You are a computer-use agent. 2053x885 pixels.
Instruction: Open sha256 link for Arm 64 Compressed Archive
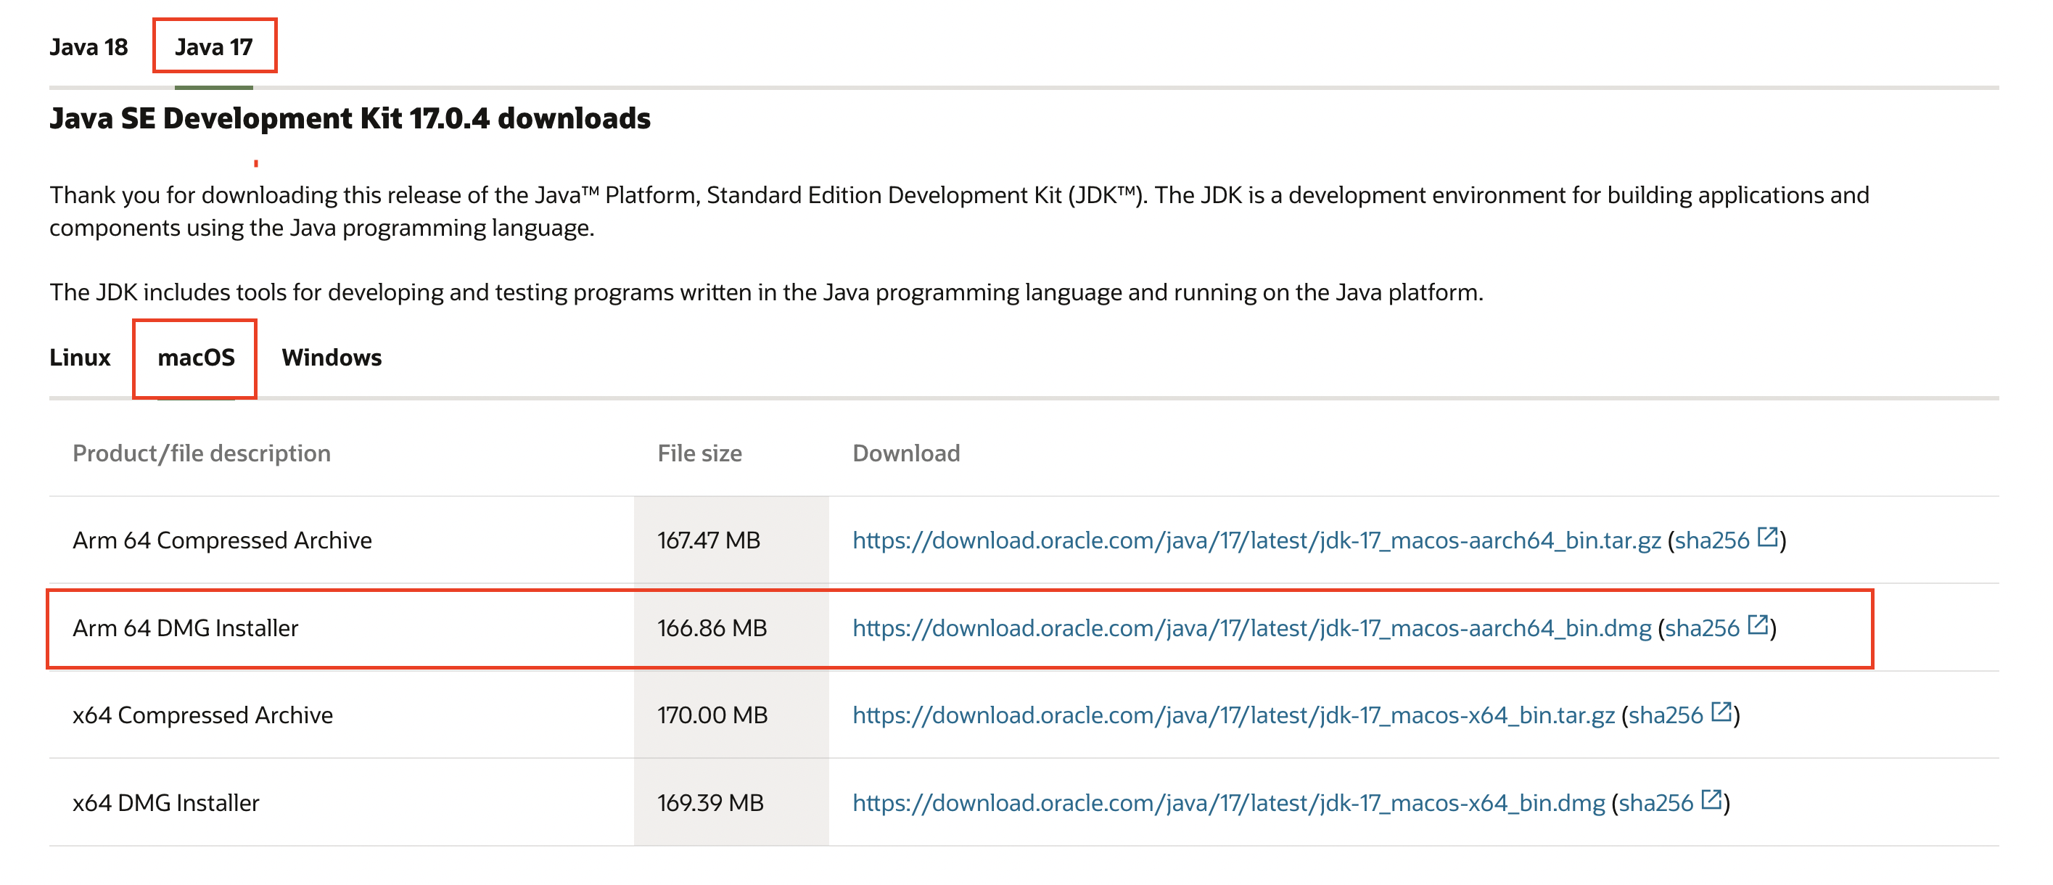point(1711,541)
